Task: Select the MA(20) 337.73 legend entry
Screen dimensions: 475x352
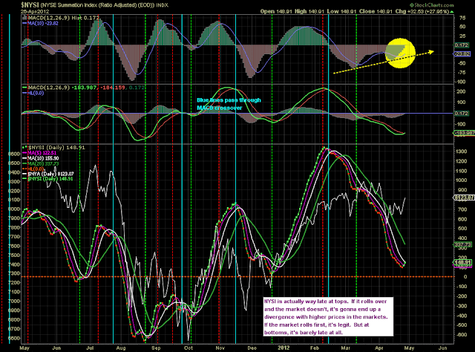Action: tap(41, 163)
